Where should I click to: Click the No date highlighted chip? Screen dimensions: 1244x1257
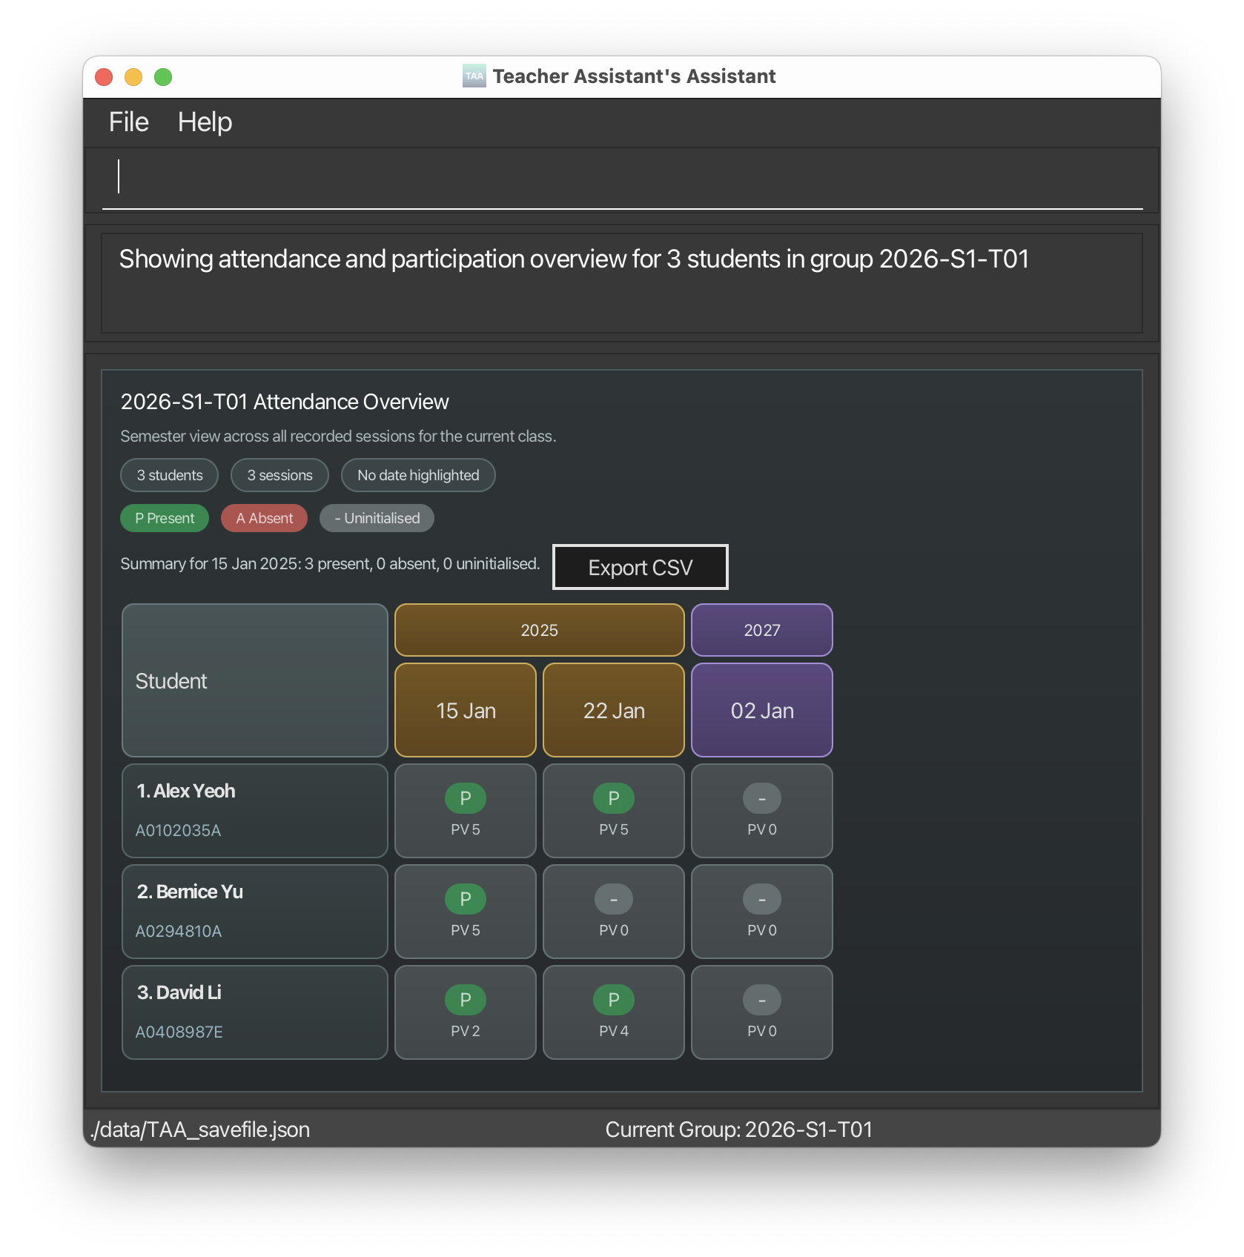click(418, 475)
